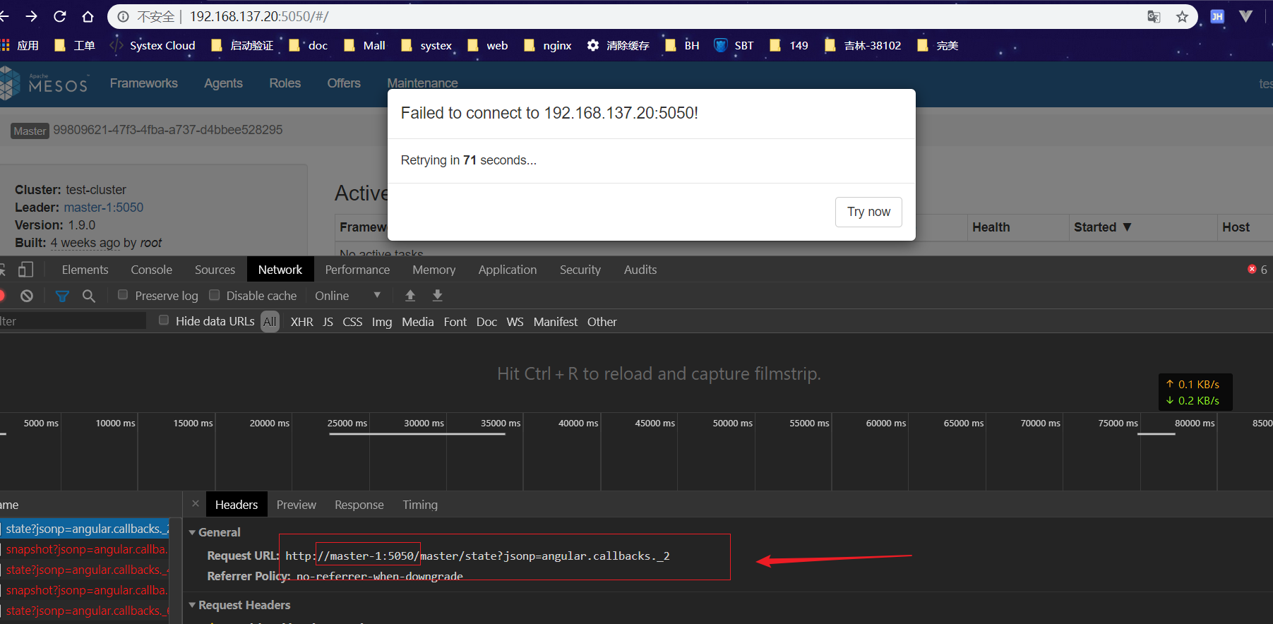The height and width of the screenshot is (624, 1273).
Task: Click the not-secure info icon in the address bar
Action: click(123, 16)
